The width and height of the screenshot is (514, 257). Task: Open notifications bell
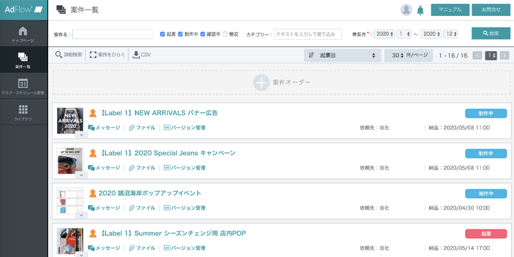[420, 10]
